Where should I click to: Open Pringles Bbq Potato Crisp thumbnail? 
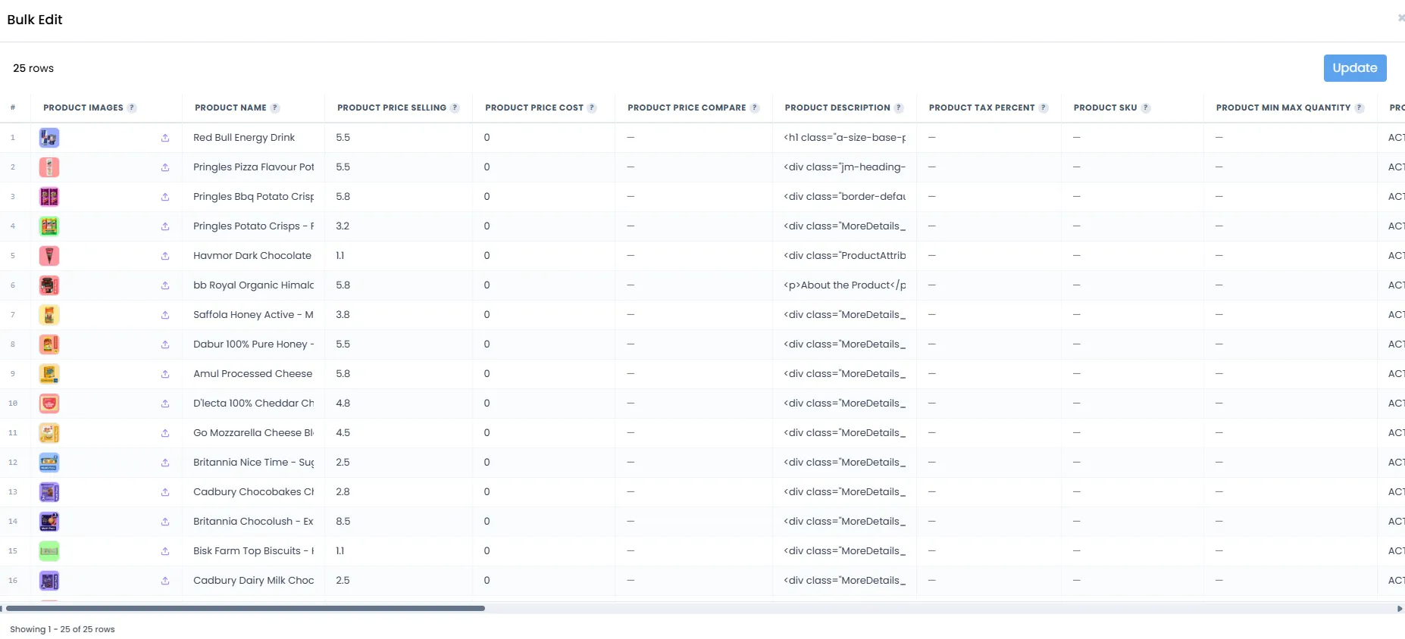(49, 197)
